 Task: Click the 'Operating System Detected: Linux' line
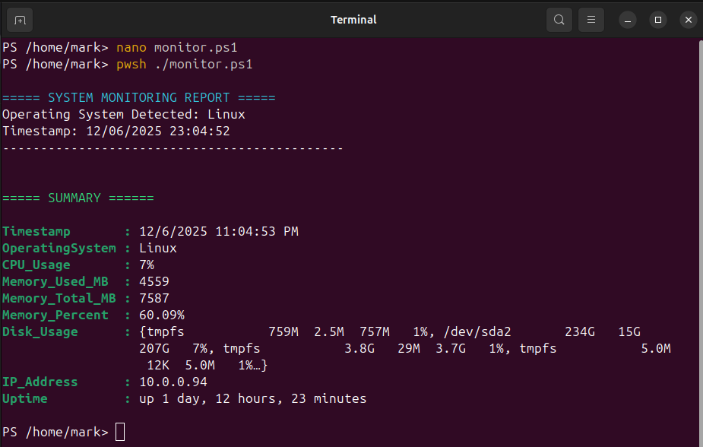[123, 114]
